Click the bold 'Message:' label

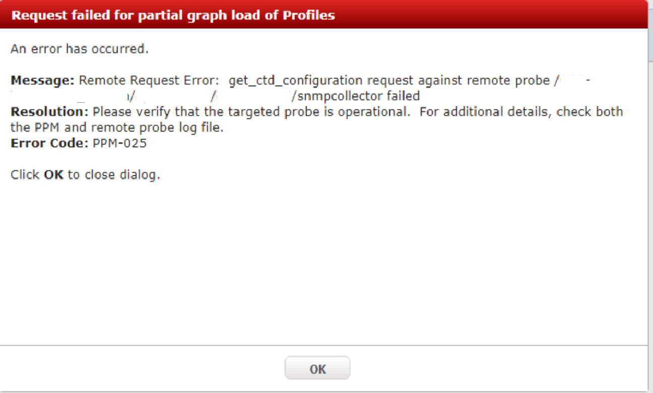point(43,80)
